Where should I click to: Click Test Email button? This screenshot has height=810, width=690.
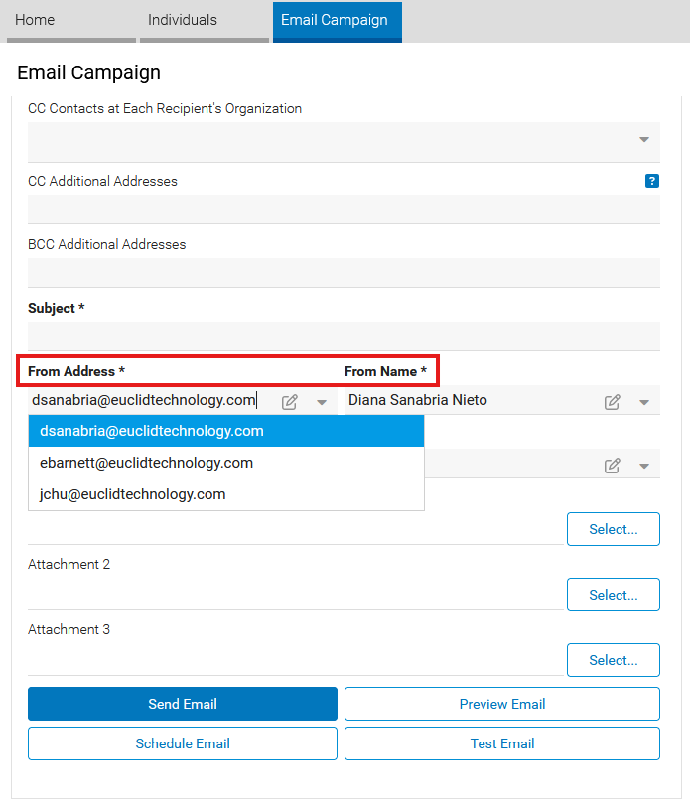502,743
